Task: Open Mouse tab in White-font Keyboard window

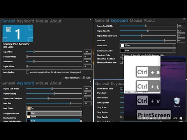Action: [x=136, y=20]
